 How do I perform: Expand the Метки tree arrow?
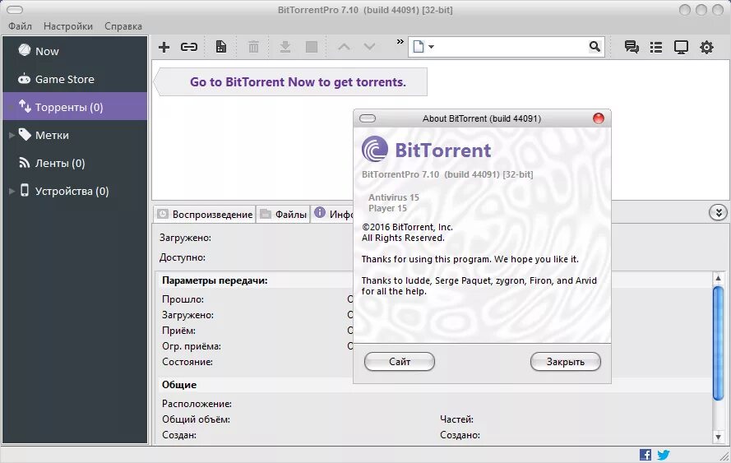click(12, 135)
